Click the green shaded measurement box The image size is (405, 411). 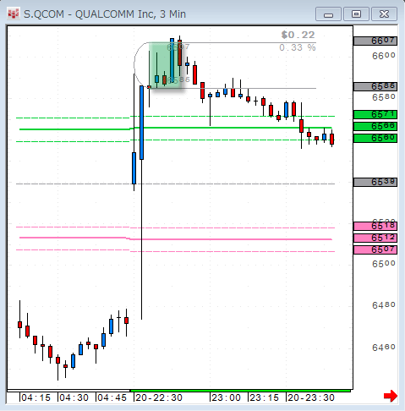165,65
